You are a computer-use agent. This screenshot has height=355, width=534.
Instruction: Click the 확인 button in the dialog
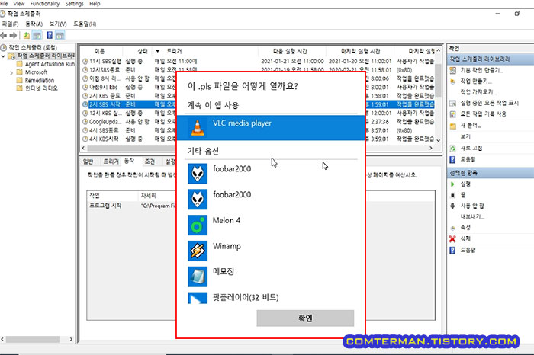point(305,318)
